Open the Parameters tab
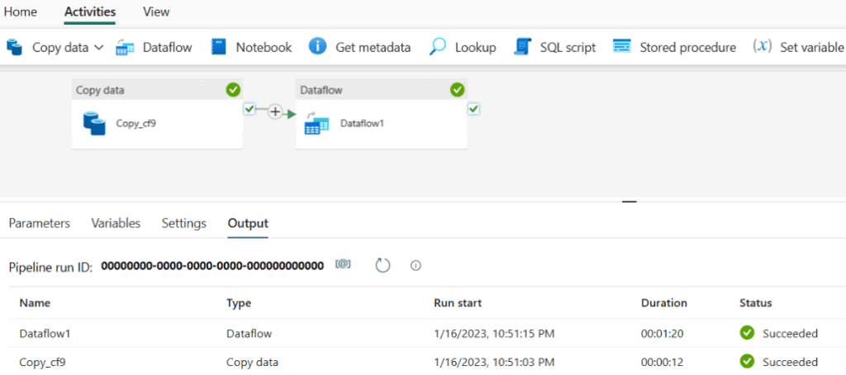 40,223
